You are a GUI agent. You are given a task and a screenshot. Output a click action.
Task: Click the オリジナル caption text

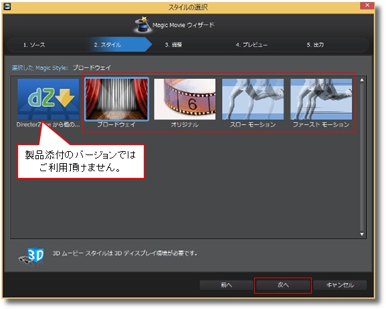[x=185, y=124]
